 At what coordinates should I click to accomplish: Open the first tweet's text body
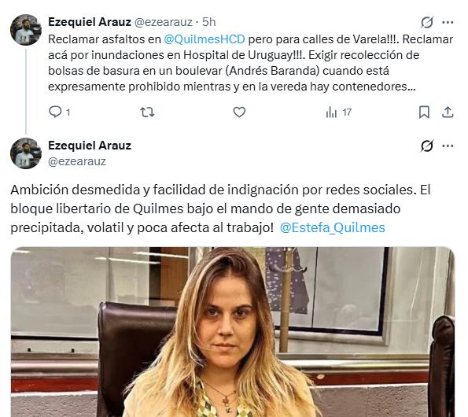tap(251, 63)
